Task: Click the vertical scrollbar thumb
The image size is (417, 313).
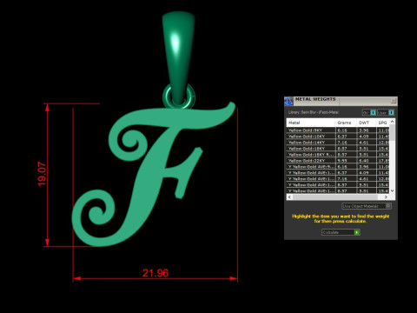Action: [393, 133]
